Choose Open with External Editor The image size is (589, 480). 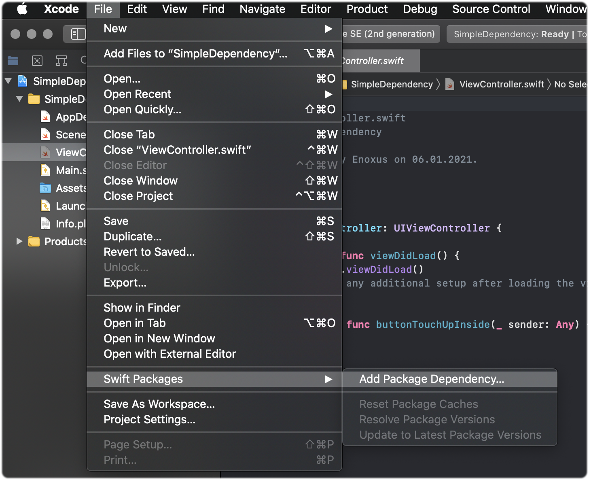point(214,354)
